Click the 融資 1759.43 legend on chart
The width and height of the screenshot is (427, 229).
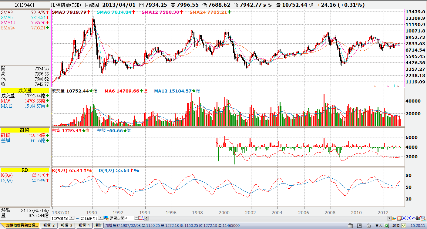click(71, 130)
